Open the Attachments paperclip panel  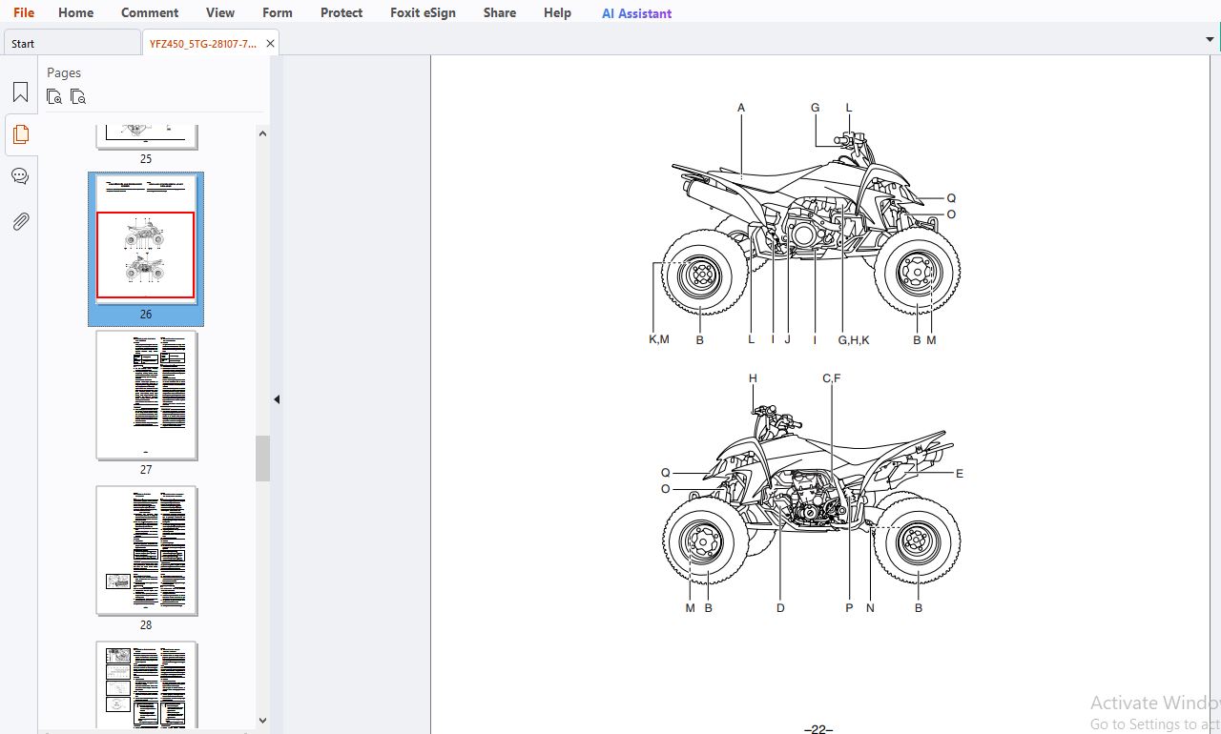[20, 221]
